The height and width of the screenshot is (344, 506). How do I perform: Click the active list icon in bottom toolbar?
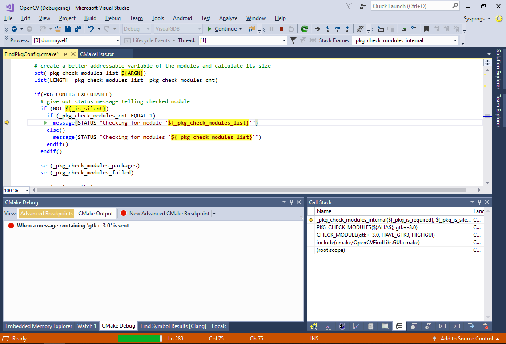click(399, 326)
